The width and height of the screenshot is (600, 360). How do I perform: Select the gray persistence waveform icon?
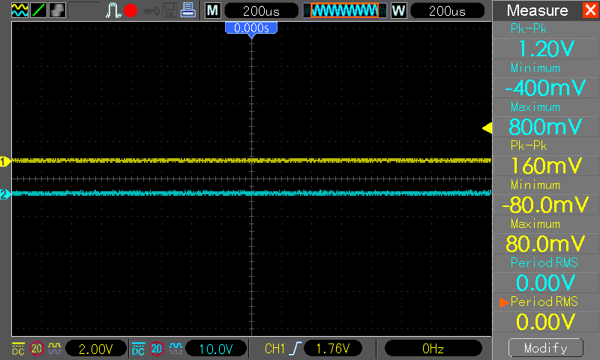(x=58, y=10)
